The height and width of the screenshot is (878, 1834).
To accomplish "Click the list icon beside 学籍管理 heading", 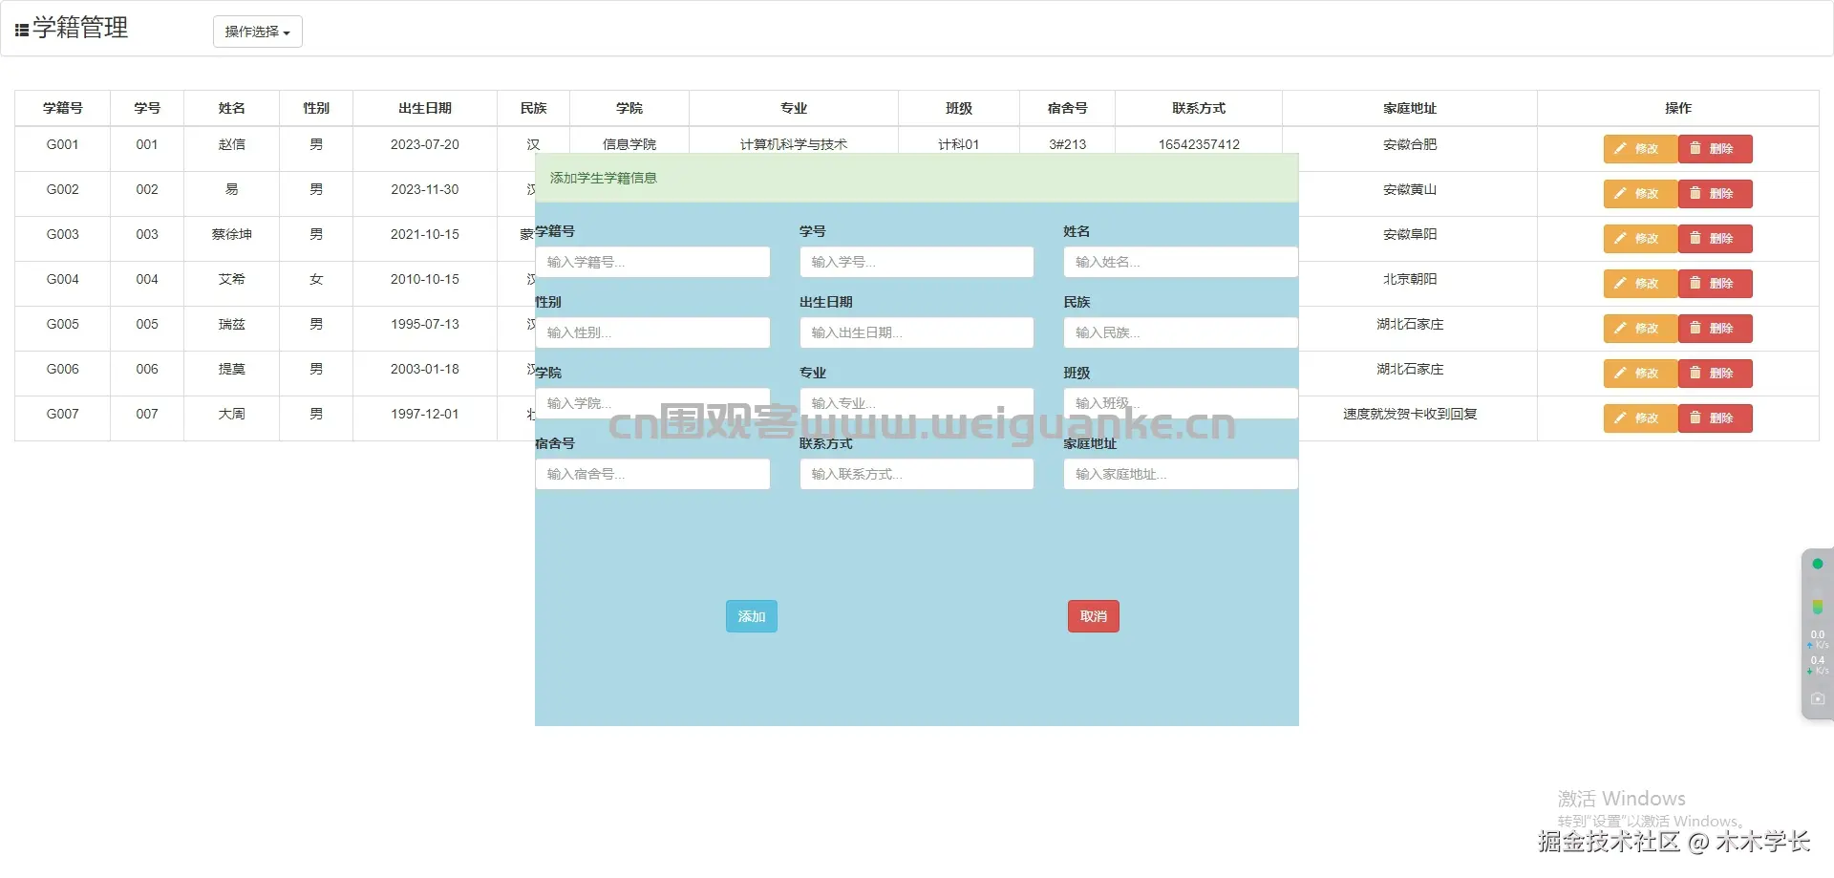I will pos(22,31).
